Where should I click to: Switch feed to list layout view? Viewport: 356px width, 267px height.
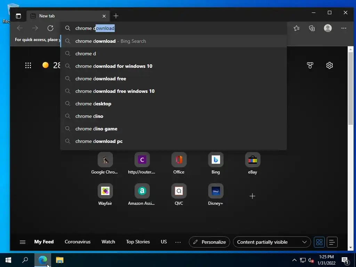332,242
